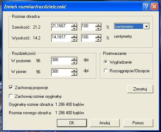This screenshot has width=161, height=132.
Task: Open Pomoc help button
Action: (138, 123)
